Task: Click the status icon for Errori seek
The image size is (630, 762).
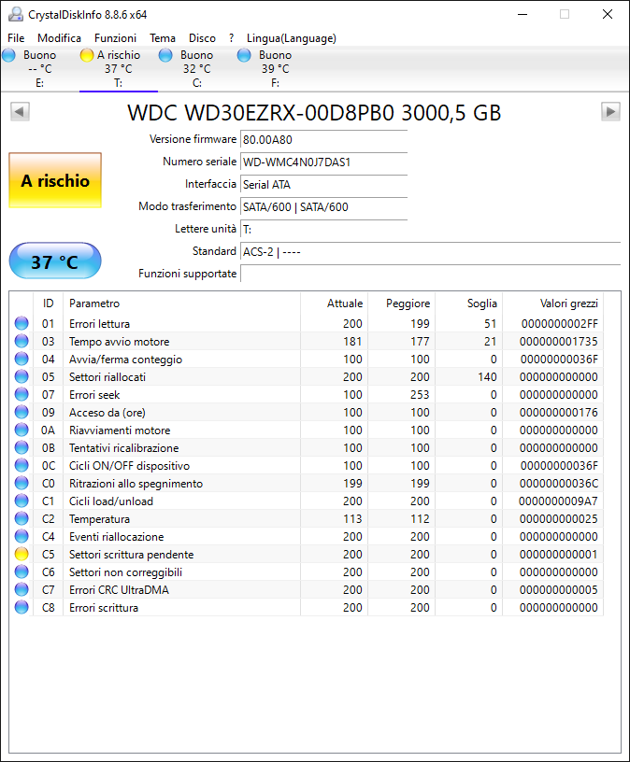Action: pyautogui.click(x=21, y=394)
